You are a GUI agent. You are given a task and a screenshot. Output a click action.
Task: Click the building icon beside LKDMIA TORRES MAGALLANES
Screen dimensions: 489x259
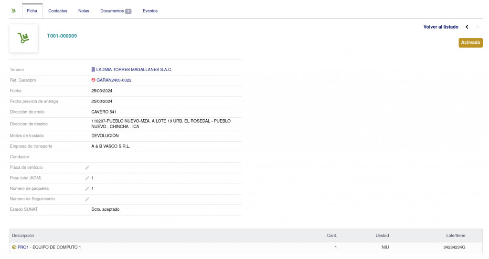93,70
